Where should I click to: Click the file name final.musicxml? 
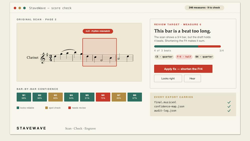coord(165,102)
